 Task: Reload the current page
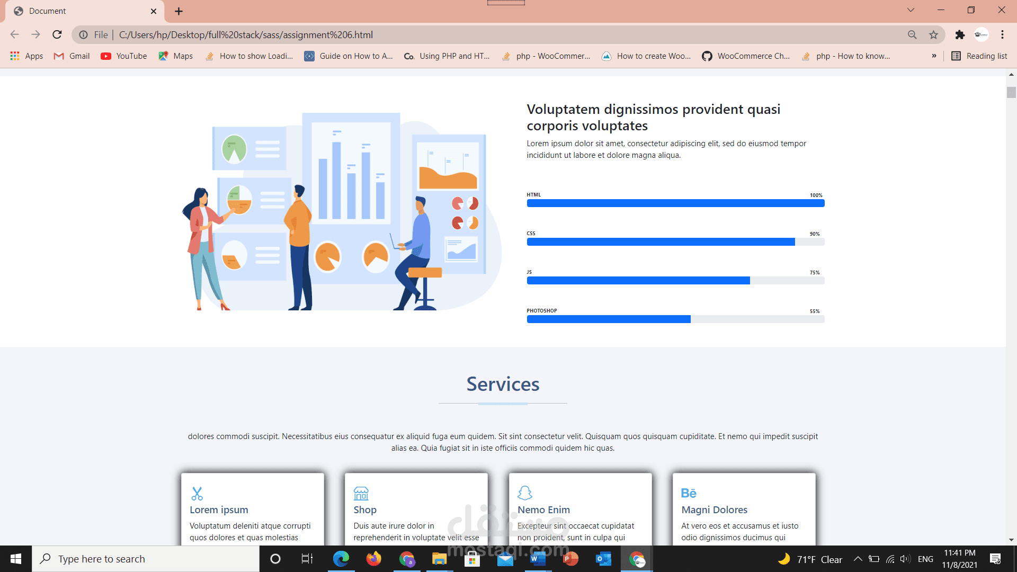(x=57, y=34)
